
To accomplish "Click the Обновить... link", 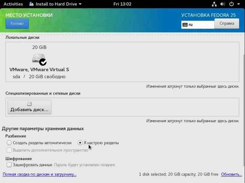I will [231, 174].
